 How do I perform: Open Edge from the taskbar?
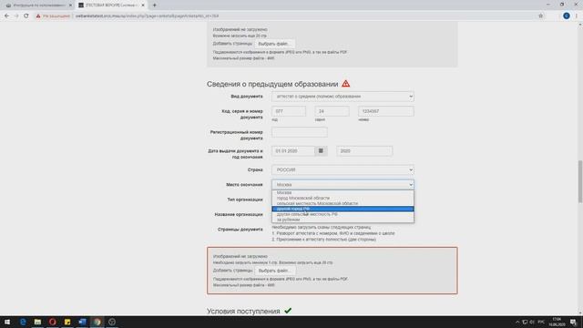(23, 322)
